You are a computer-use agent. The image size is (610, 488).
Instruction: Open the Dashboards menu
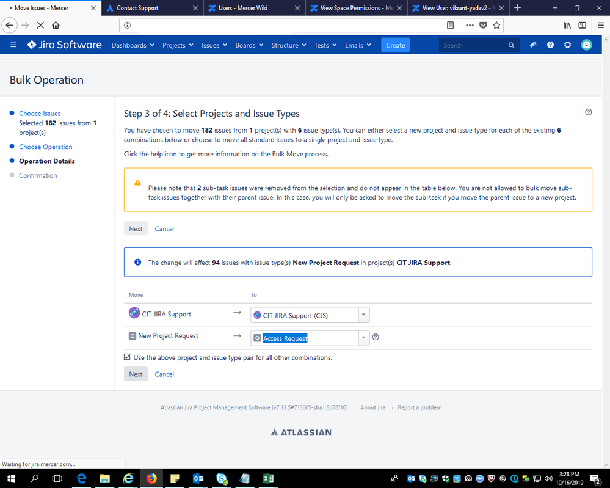[133, 45]
